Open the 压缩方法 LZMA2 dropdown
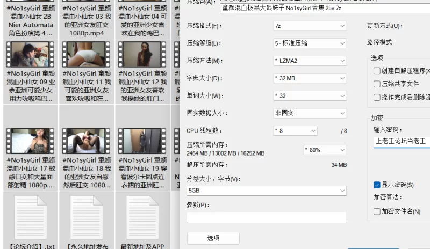 pyautogui.click(x=310, y=61)
